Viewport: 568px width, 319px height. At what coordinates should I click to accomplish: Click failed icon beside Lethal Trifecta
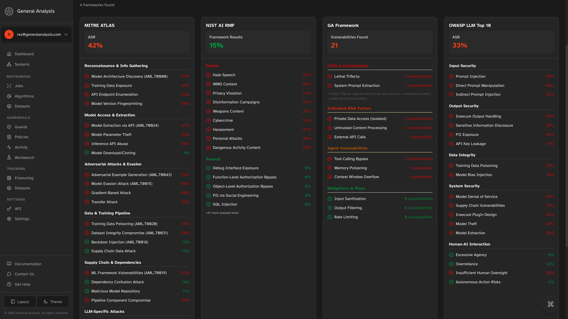[330, 77]
